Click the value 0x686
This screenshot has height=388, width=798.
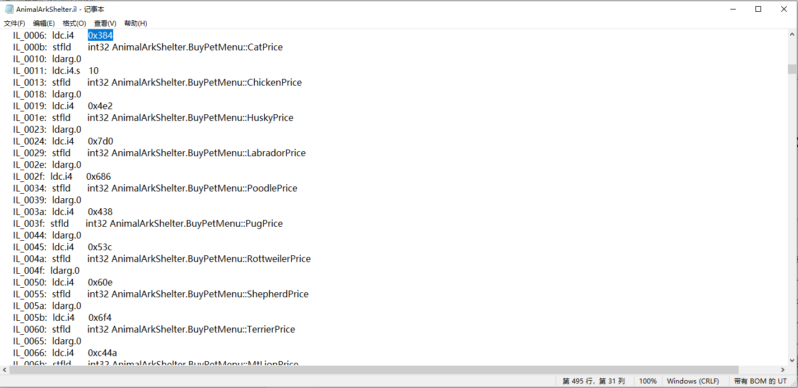99,176
